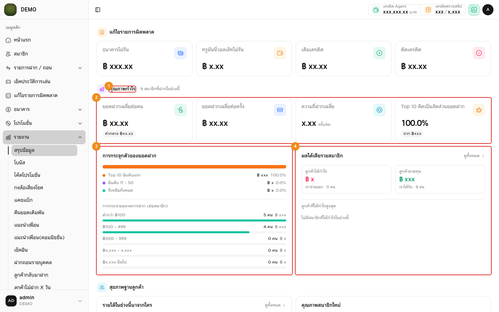Click the ยอดฝากเฉลี่ยต่อครั้ง banknote icon
The height and width of the screenshot is (312, 499).
coord(280,110)
